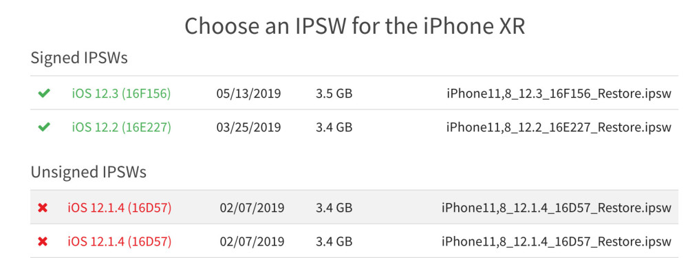Click the 12.1.4 Restore.ipsw filename in the bottom unshaded row
The width and height of the screenshot is (688, 258).
pyautogui.click(x=557, y=242)
